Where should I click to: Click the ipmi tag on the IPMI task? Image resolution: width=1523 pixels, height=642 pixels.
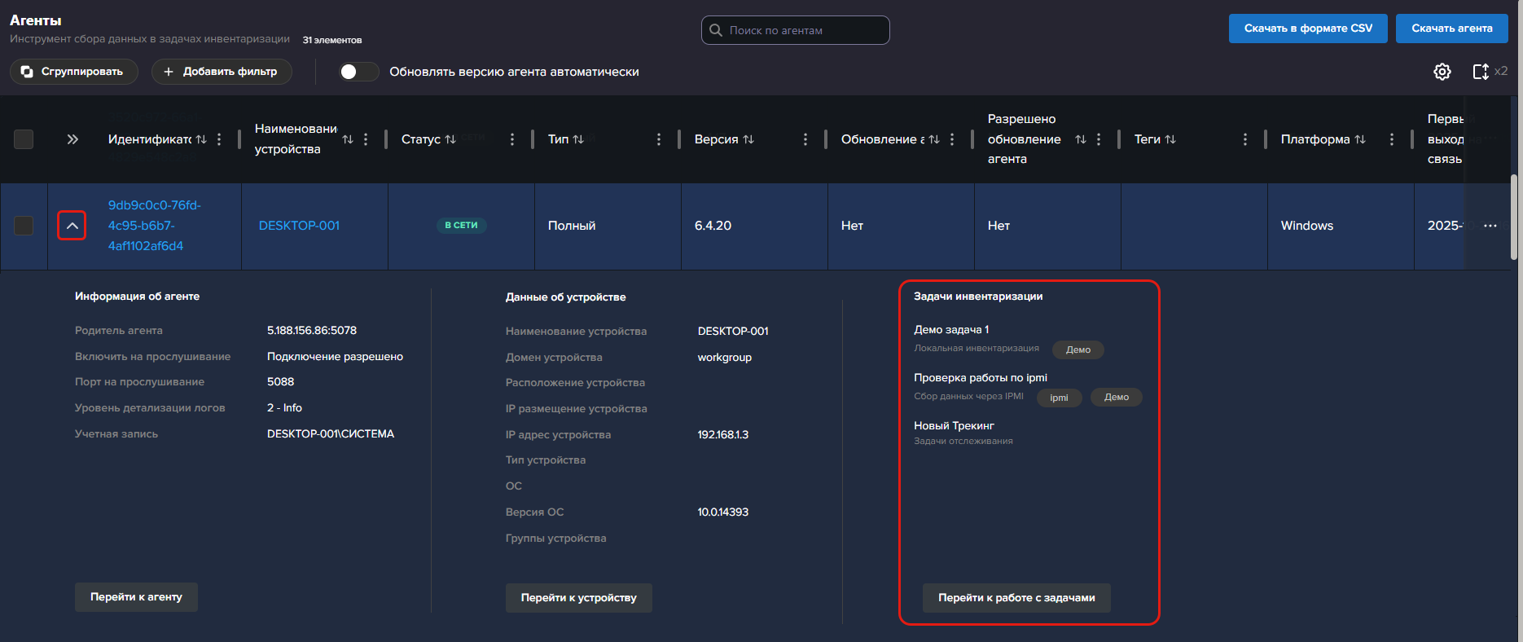(1059, 398)
